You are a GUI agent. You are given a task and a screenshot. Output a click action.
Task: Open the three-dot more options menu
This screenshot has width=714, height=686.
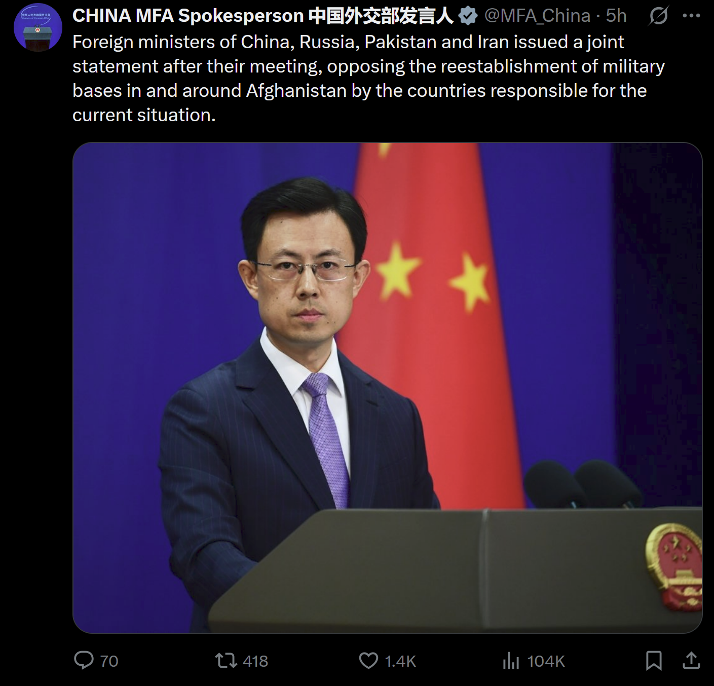coord(691,16)
